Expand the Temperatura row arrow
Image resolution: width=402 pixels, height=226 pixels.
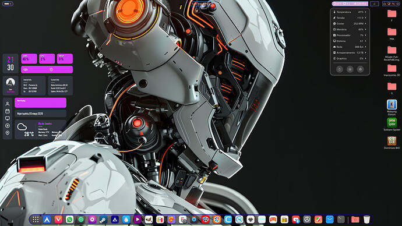[x=366, y=12]
